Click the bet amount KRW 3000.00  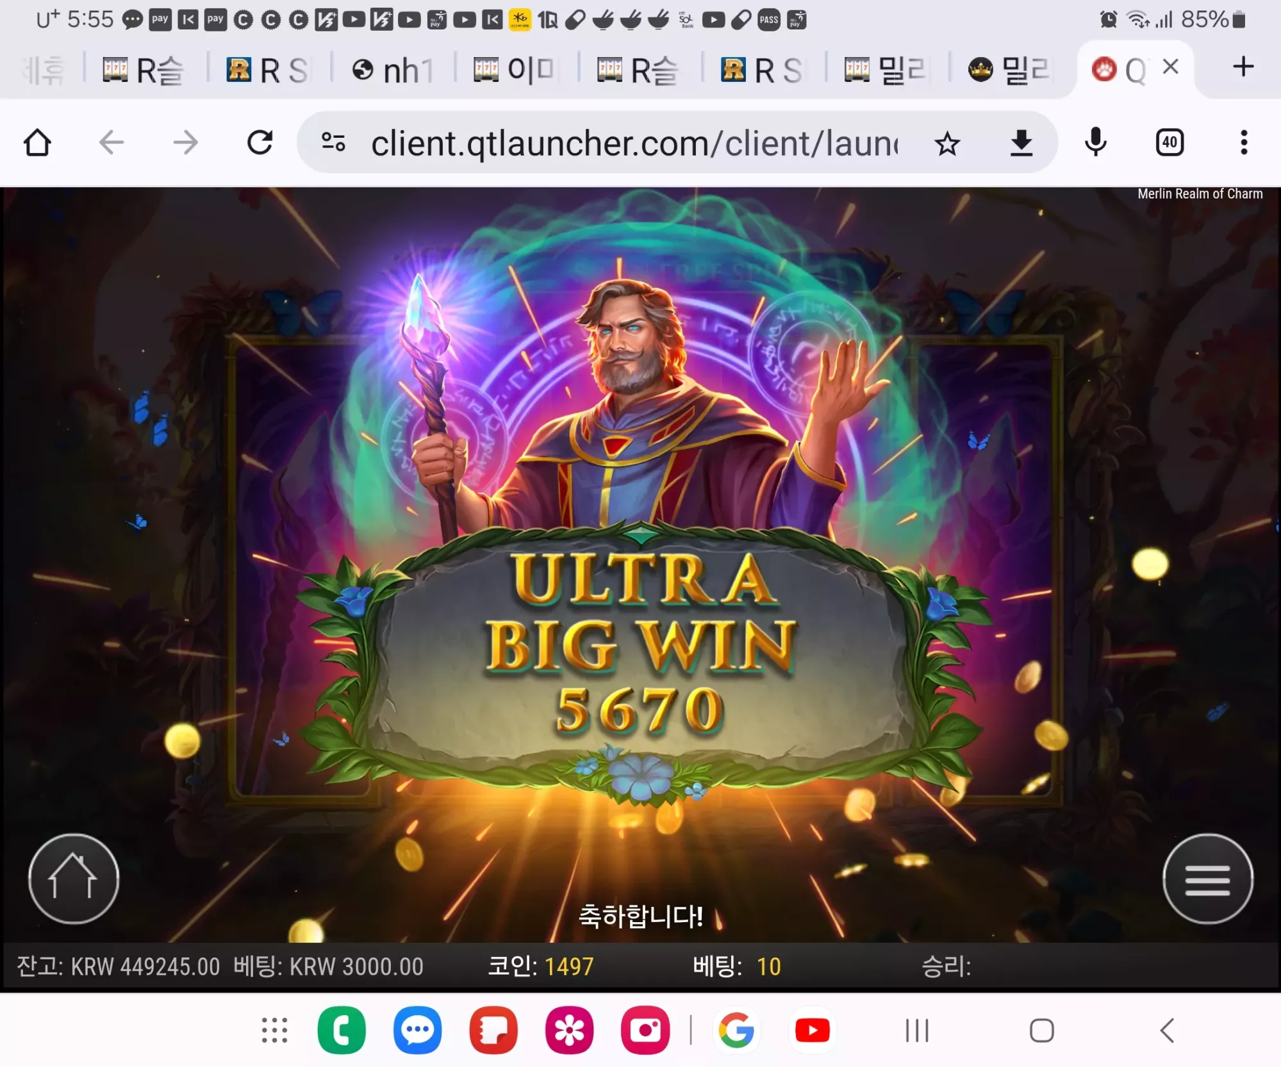[x=328, y=966]
